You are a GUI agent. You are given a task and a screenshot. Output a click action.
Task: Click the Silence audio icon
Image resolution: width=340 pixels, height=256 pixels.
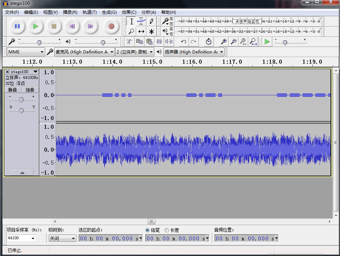click(x=169, y=41)
